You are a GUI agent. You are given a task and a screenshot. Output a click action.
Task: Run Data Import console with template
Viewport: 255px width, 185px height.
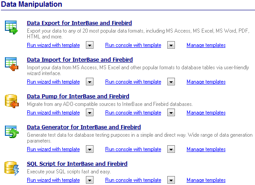point(133,82)
